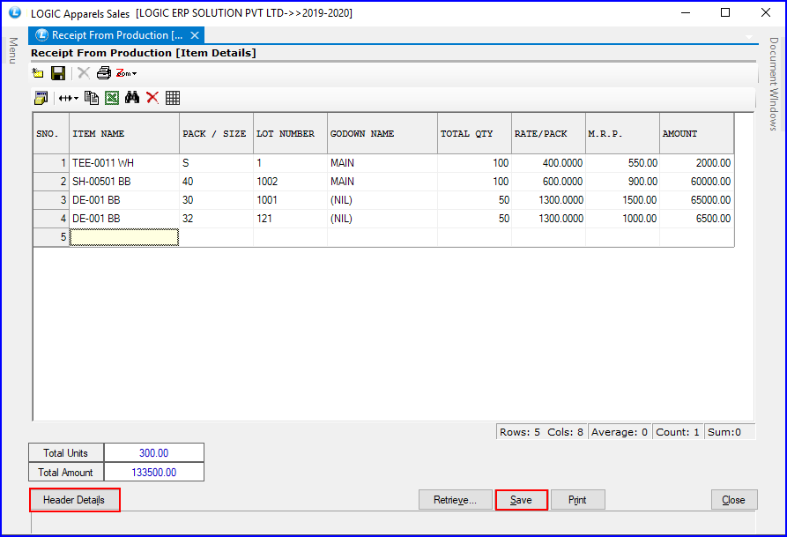Click the ITEM NAME column header
787x537 pixels.
(124, 134)
